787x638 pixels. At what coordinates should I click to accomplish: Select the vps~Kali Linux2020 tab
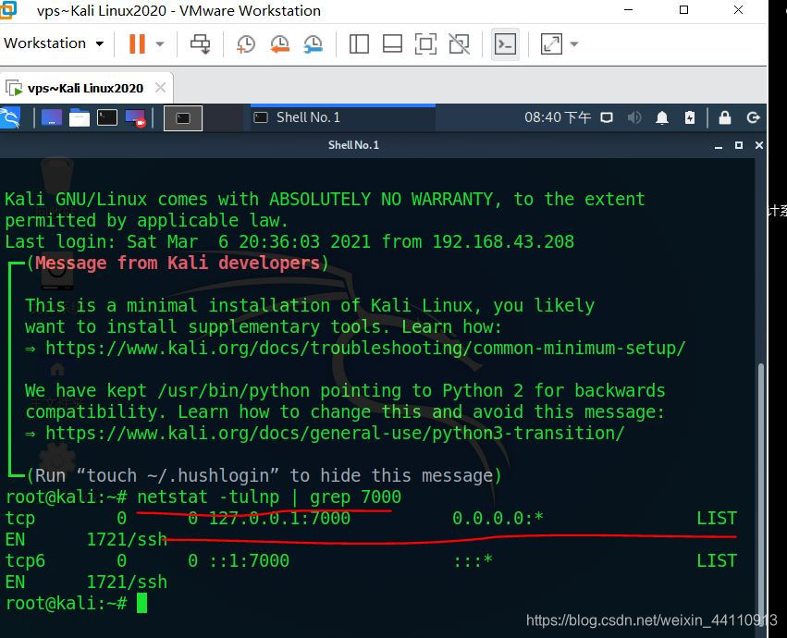tap(85, 89)
